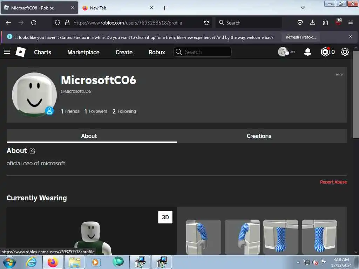Close the MicrosoftCO6 - Roblox tab
This screenshot has height=269, width=359.
[x=72, y=8]
